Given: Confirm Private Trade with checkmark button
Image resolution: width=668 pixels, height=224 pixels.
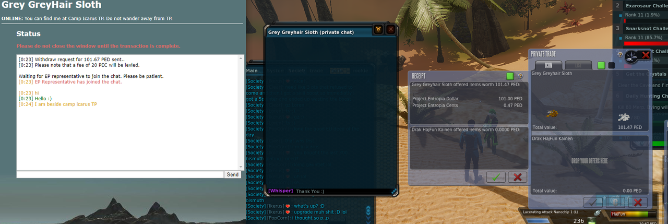Looking at the screenshot, I should click(x=593, y=202).
